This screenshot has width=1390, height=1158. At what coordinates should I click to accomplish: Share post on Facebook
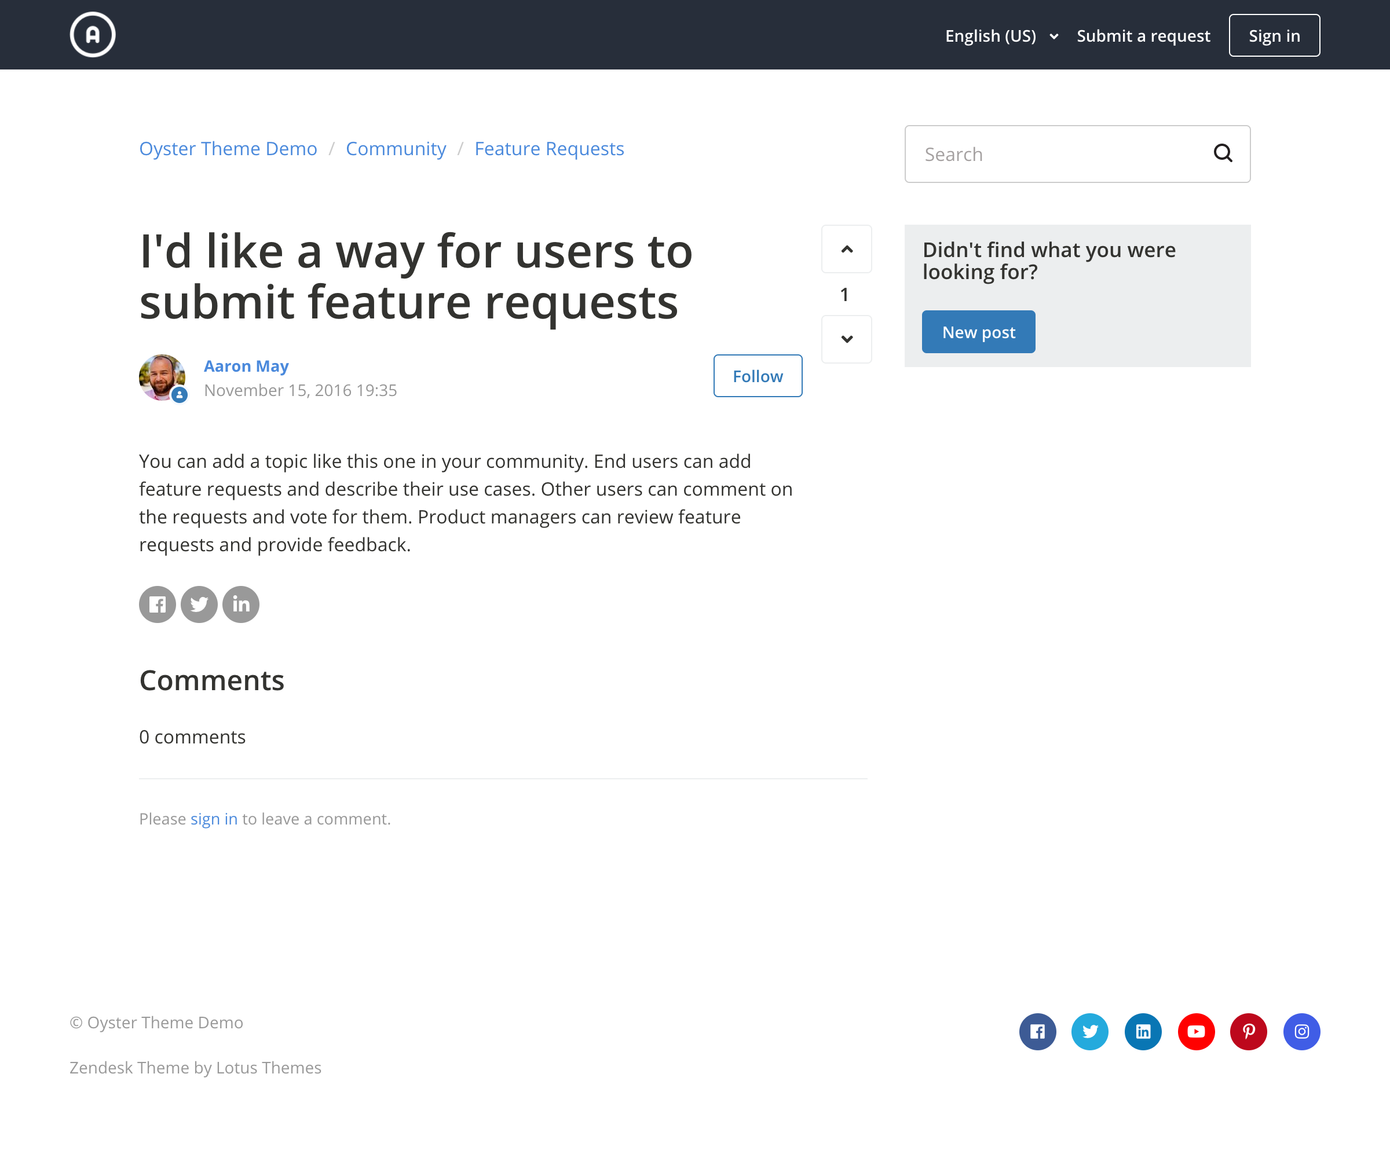click(x=157, y=604)
